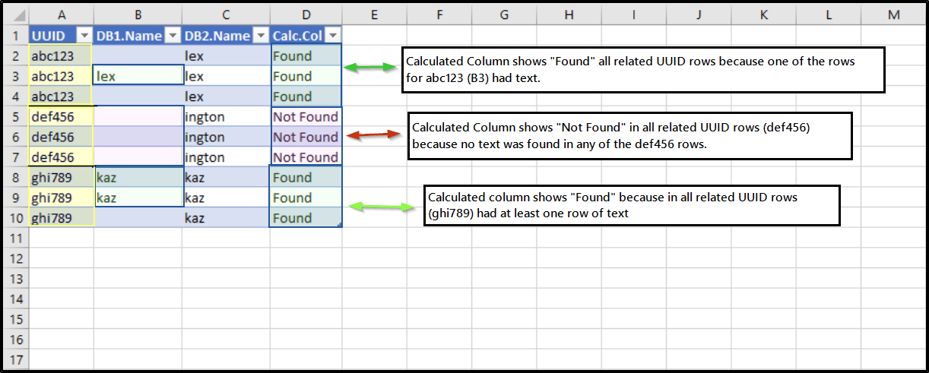929x373 pixels.
Task: Select cell A3 containing abc123
Action: [61, 77]
